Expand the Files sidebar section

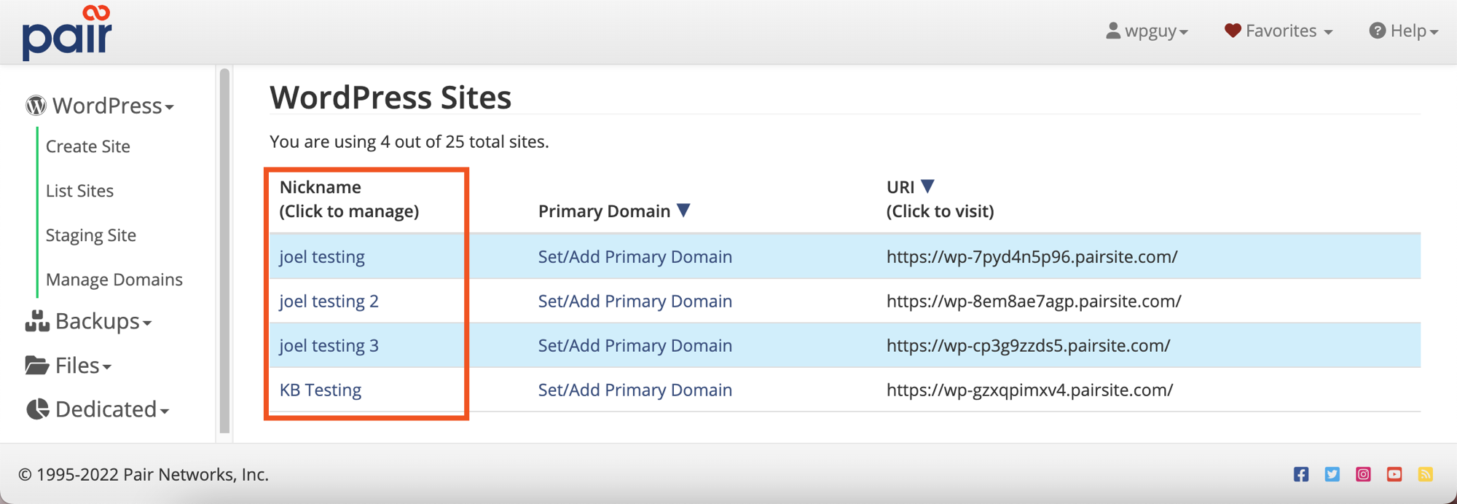(69, 366)
